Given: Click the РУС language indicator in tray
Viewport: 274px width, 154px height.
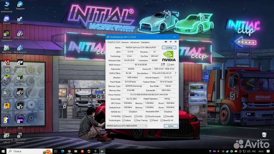Looking at the screenshot, I should tap(254, 151).
